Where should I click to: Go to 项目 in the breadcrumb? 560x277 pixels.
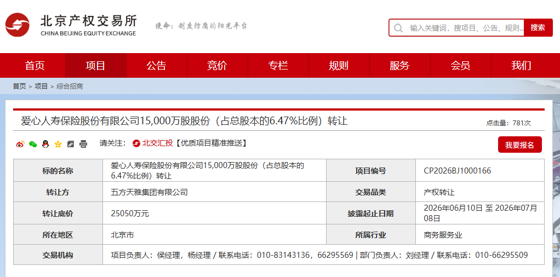(x=41, y=86)
